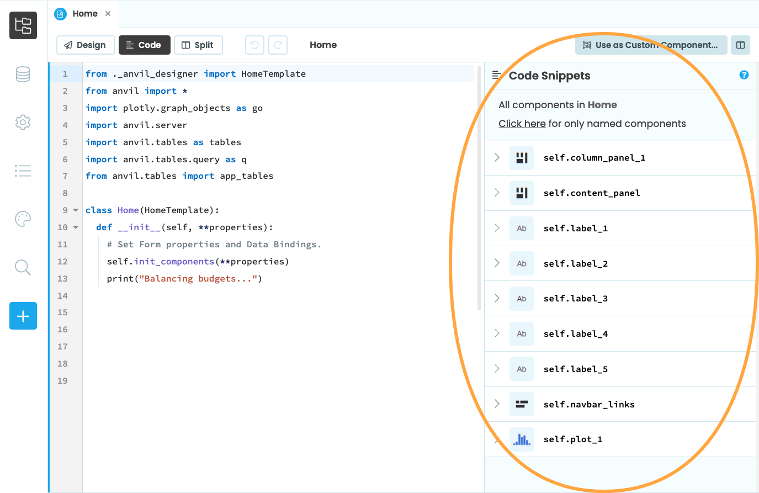Screen dimensions: 759x493
Task: Expand the self.label_3 entry
Action: 496,298
